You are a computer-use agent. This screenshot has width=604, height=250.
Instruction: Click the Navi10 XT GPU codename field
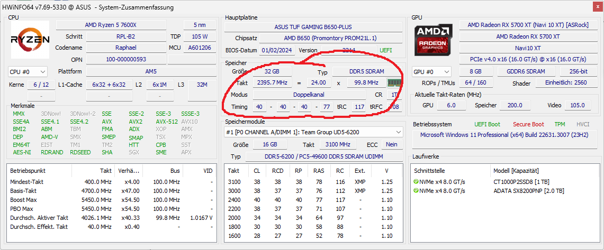tap(528, 48)
